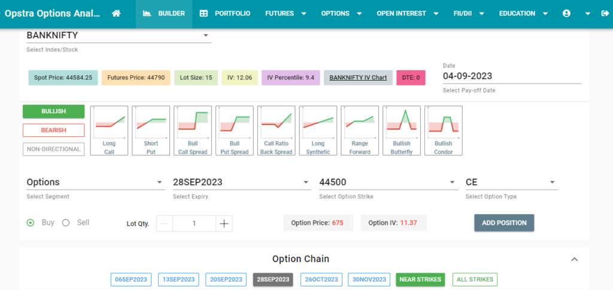Image resolution: width=613 pixels, height=290 pixels.
Task: Select the Short Put strategy
Action: pyautogui.click(x=151, y=131)
